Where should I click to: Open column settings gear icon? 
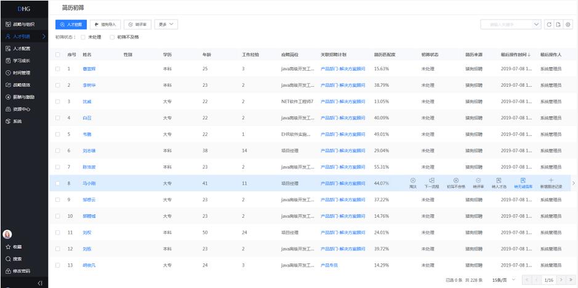click(568, 25)
